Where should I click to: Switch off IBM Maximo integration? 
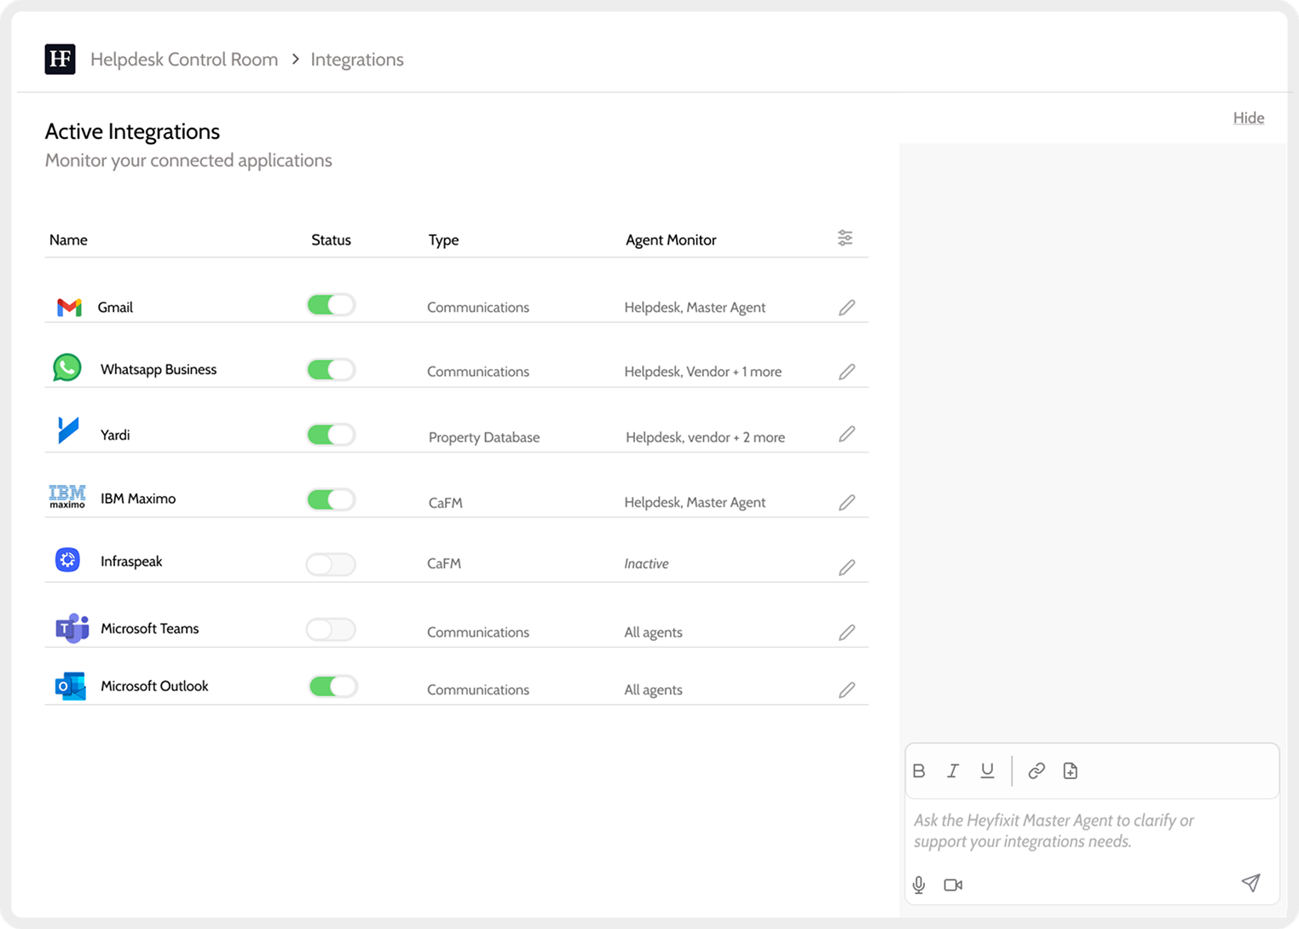(x=331, y=499)
